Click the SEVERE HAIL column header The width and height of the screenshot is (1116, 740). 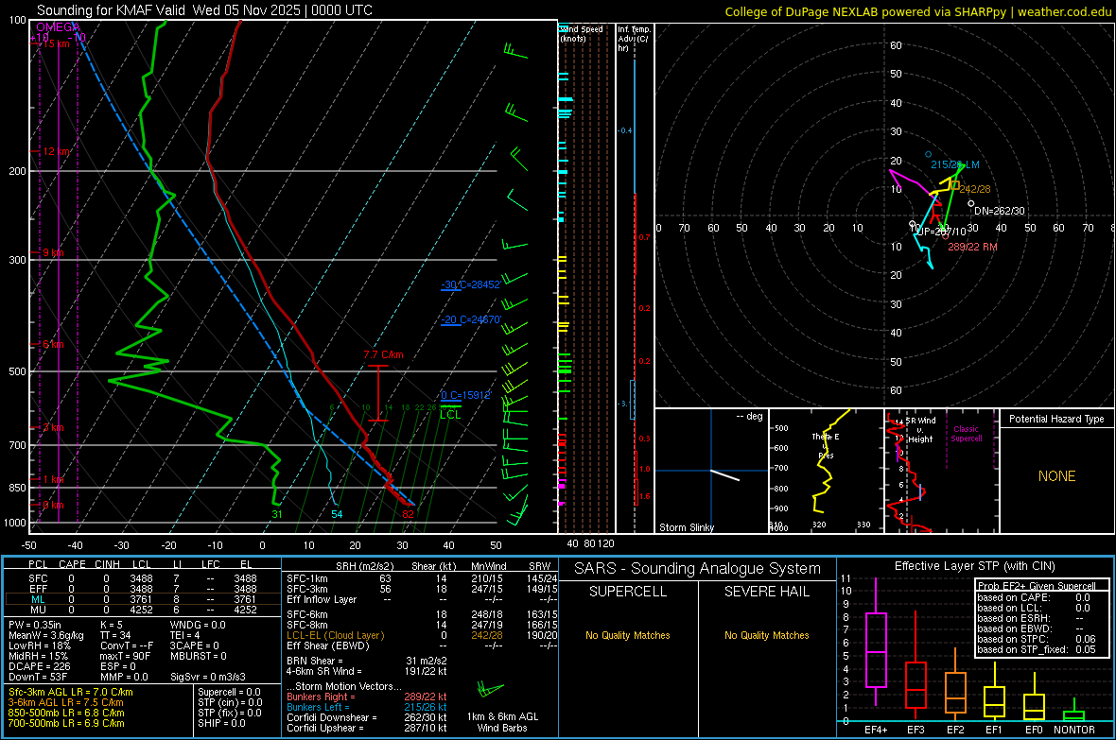click(x=766, y=592)
